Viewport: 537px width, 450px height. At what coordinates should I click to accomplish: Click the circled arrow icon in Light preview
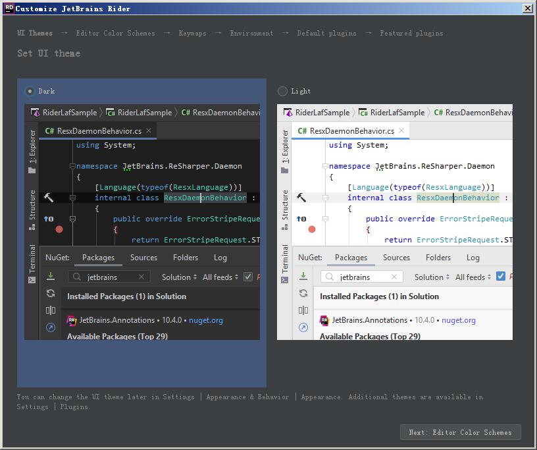[x=303, y=327]
